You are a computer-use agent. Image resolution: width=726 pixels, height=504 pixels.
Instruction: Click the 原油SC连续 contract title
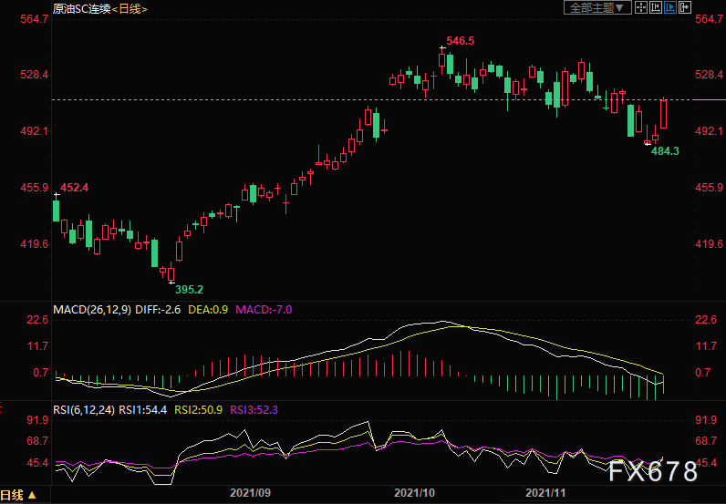tap(81, 9)
